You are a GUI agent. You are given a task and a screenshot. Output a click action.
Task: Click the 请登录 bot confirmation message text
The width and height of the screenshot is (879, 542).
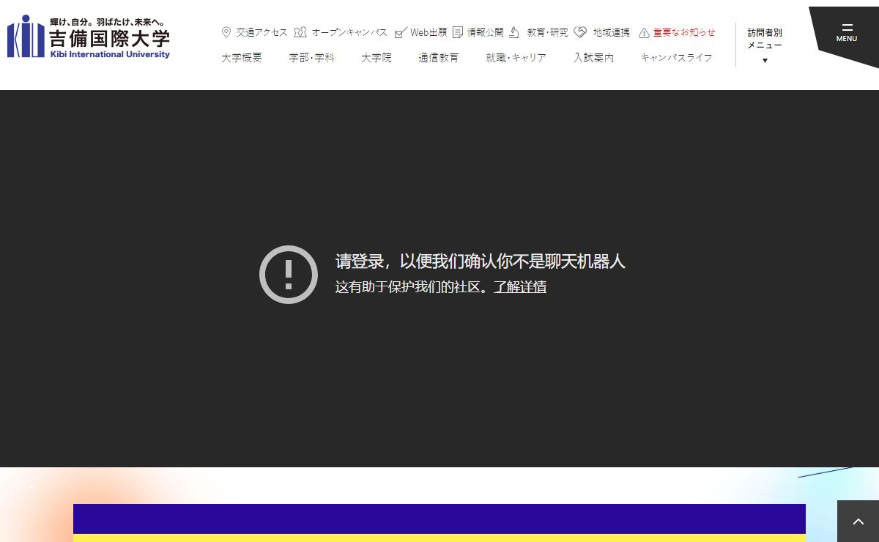[481, 261]
